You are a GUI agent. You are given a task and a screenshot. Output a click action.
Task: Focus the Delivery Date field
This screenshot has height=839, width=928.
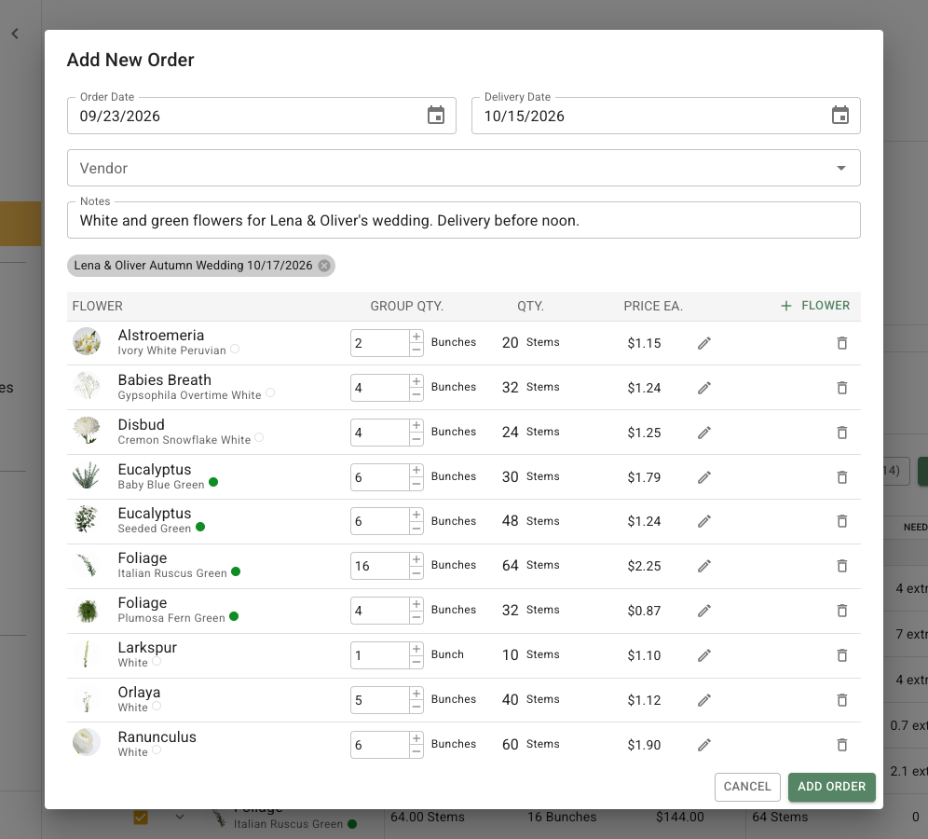pos(666,116)
